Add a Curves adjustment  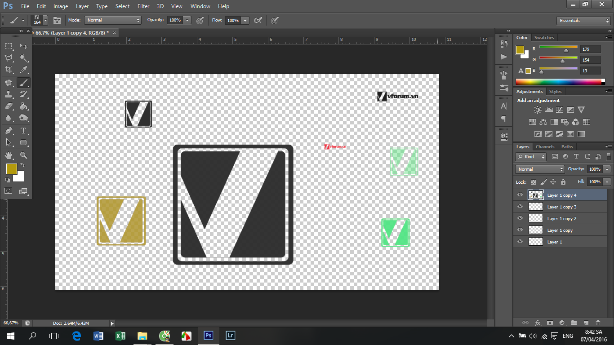tap(559, 110)
